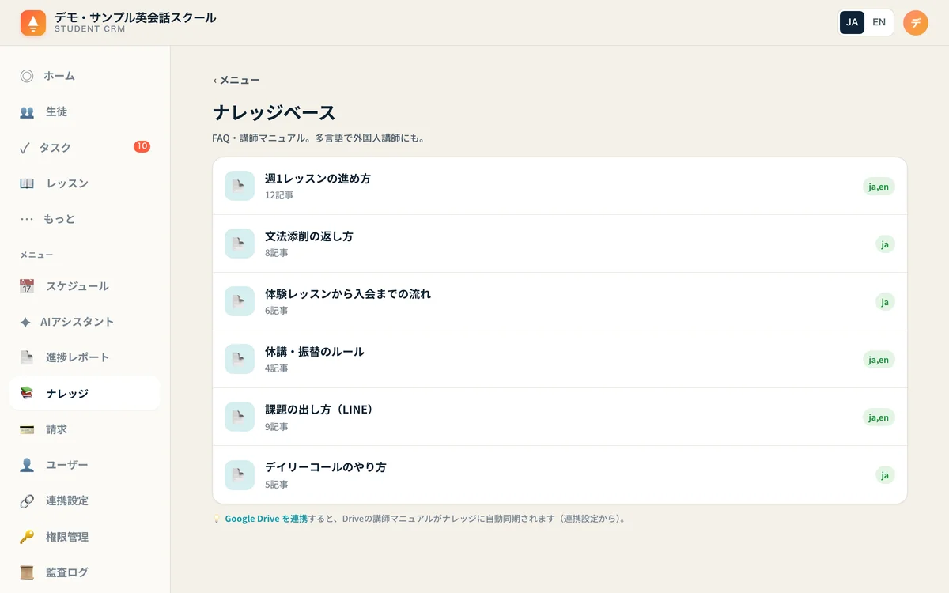The width and height of the screenshot is (949, 593).
Task: Open AIアシスタント menu item
Action: click(x=85, y=322)
